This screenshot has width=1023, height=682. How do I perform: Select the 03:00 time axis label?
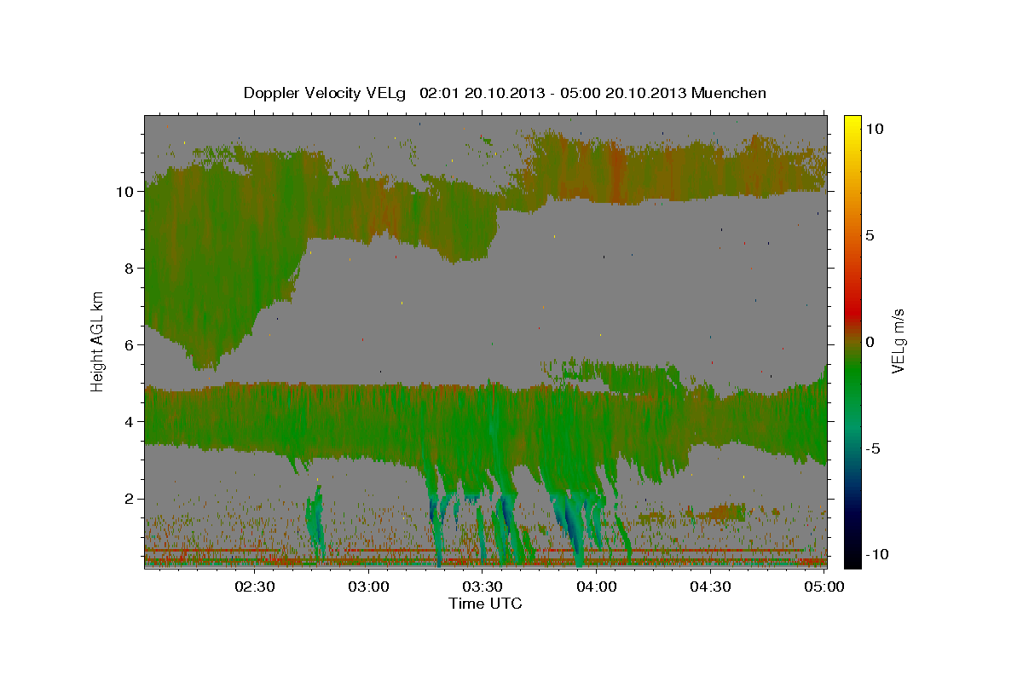point(369,587)
